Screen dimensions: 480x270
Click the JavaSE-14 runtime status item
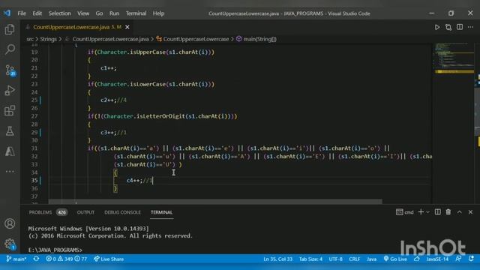[437, 259]
